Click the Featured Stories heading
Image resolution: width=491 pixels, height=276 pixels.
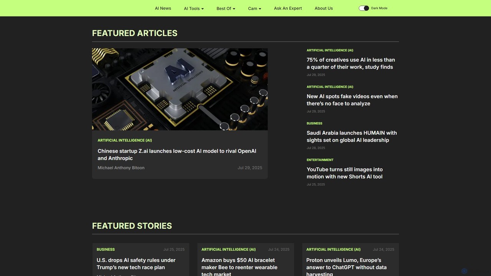(132, 226)
